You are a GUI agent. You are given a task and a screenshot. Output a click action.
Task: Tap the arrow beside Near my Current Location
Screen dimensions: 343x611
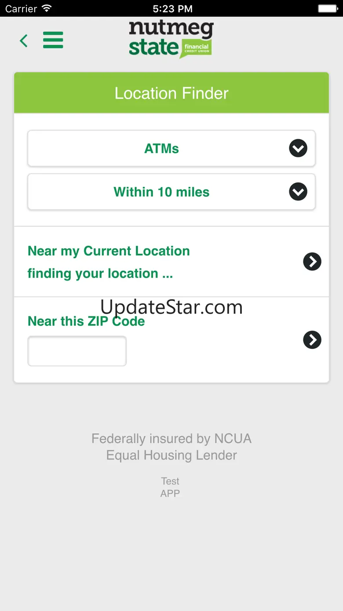pyautogui.click(x=312, y=262)
